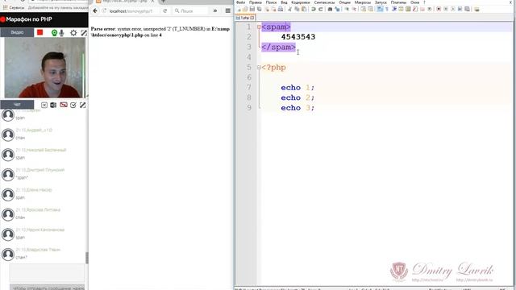Toggle the microphone icon
Viewport: 516px width, 290px height.
pos(61,33)
